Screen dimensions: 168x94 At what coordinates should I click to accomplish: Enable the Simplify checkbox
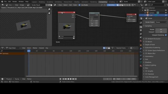pyautogui.click(x=146, y=71)
